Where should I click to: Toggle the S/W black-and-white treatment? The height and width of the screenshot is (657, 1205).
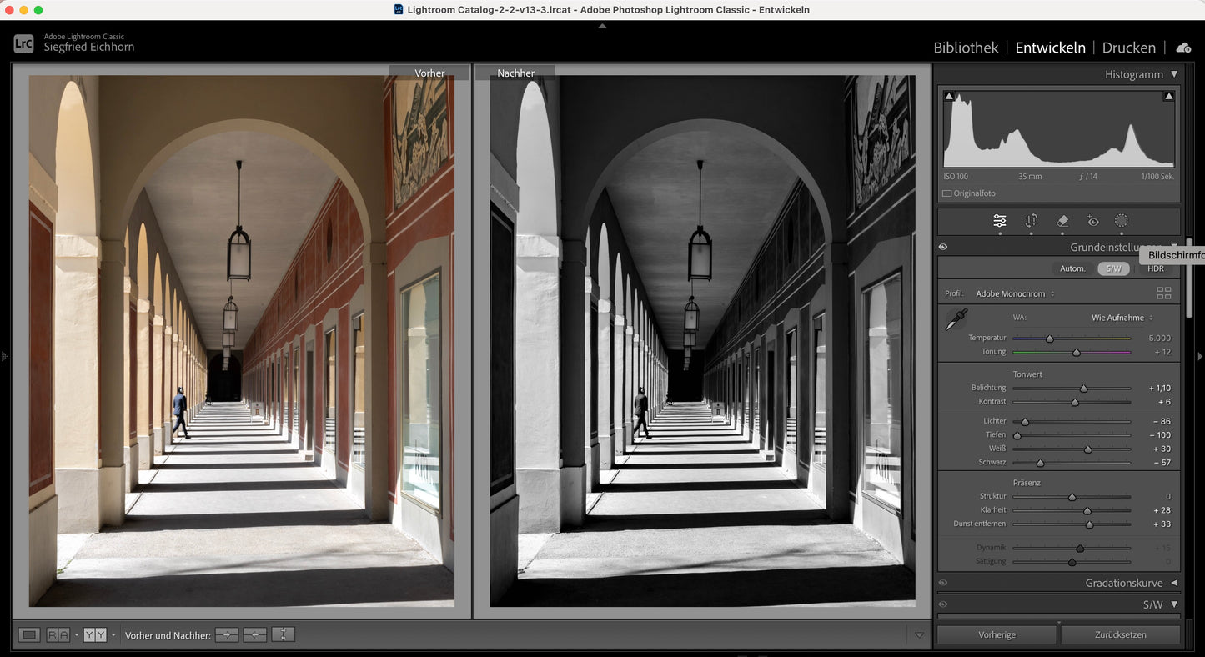click(x=1113, y=268)
